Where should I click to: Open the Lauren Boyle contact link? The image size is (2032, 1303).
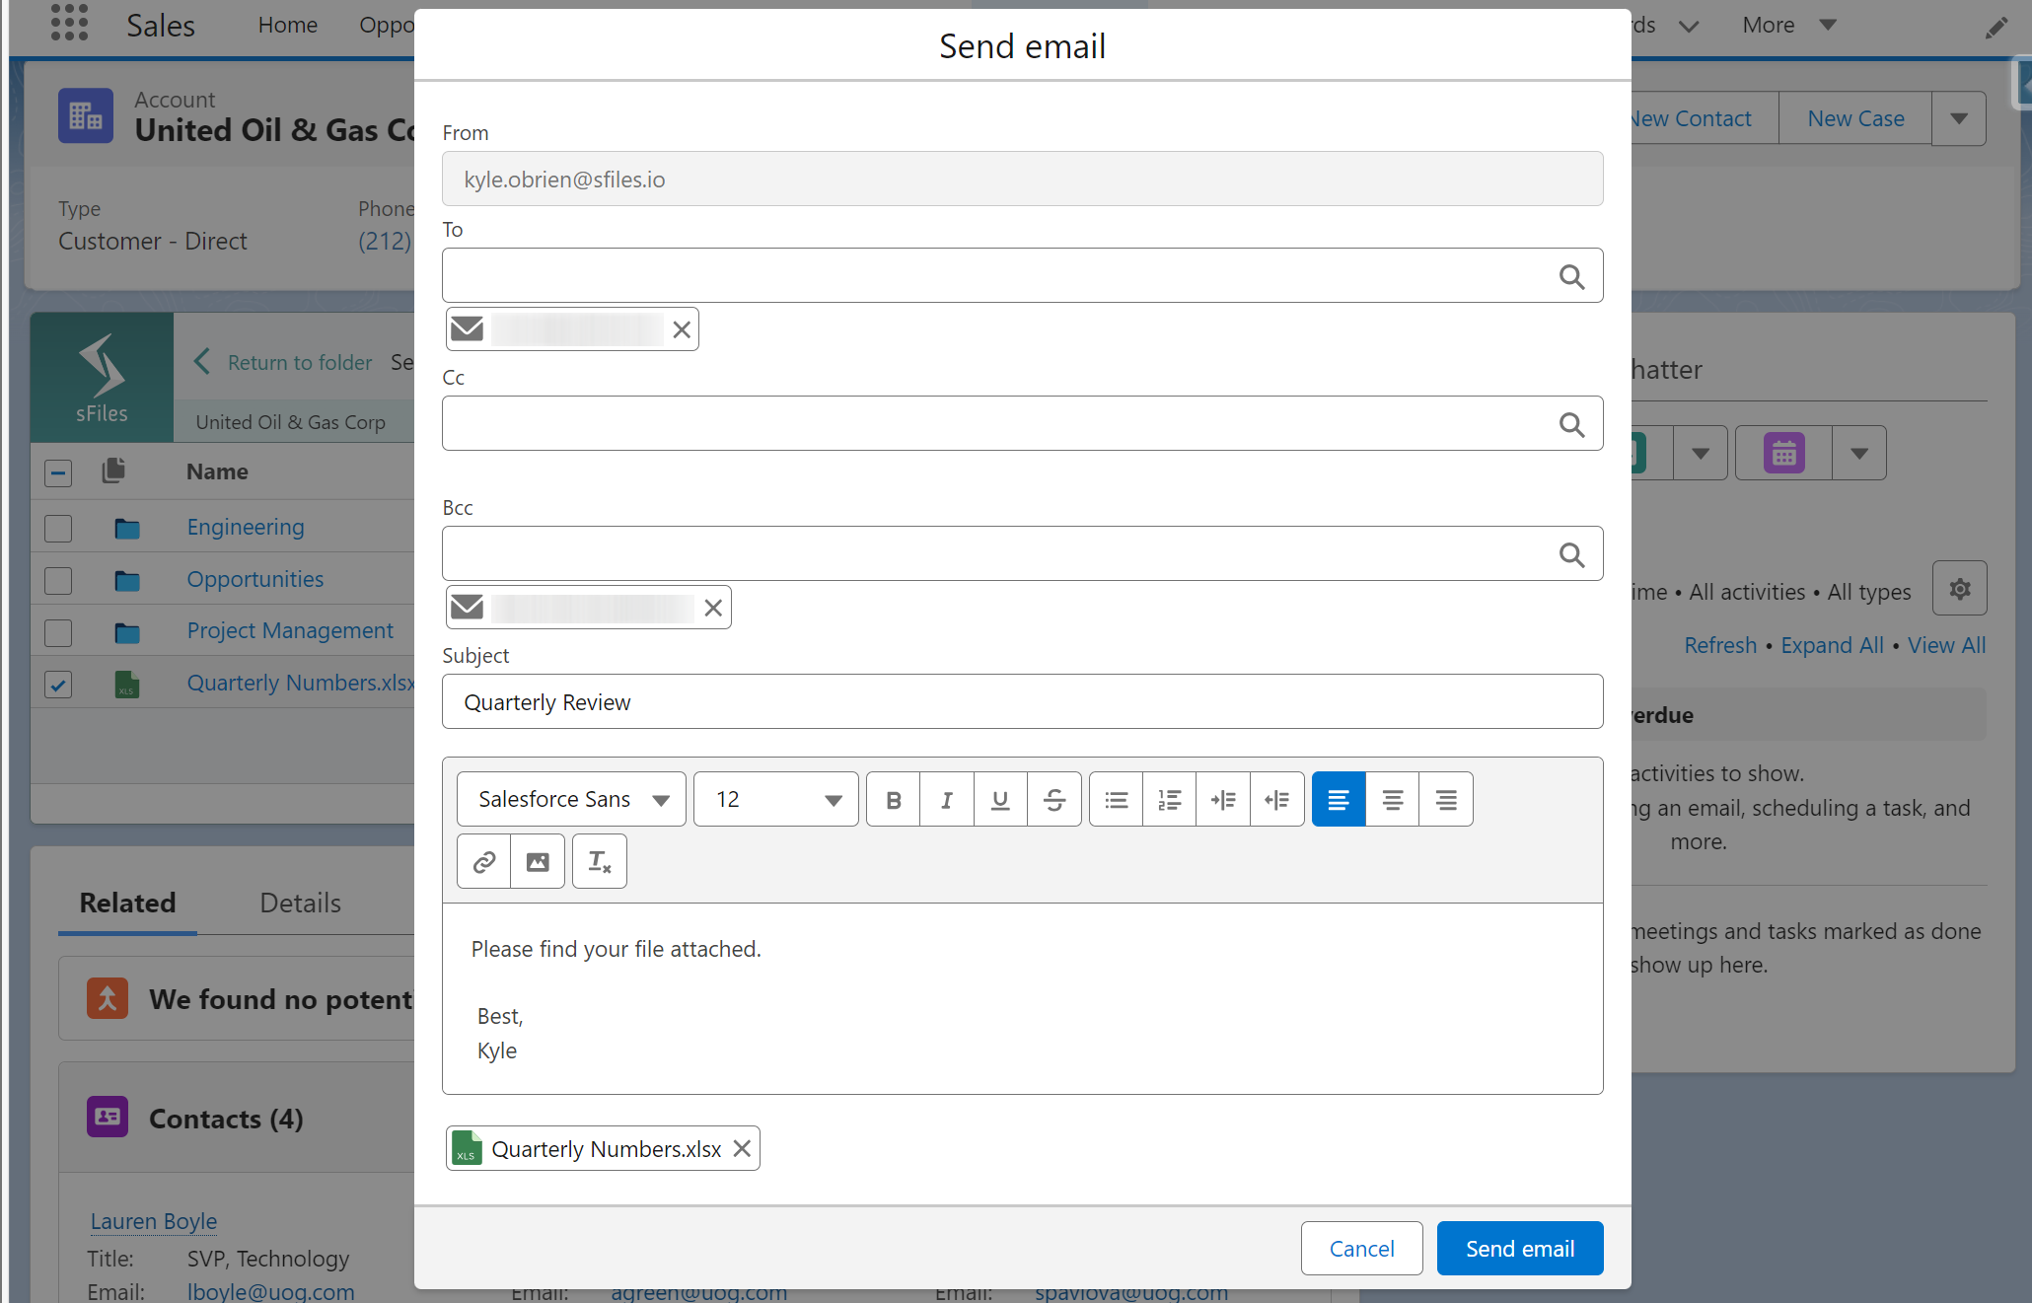(154, 1221)
